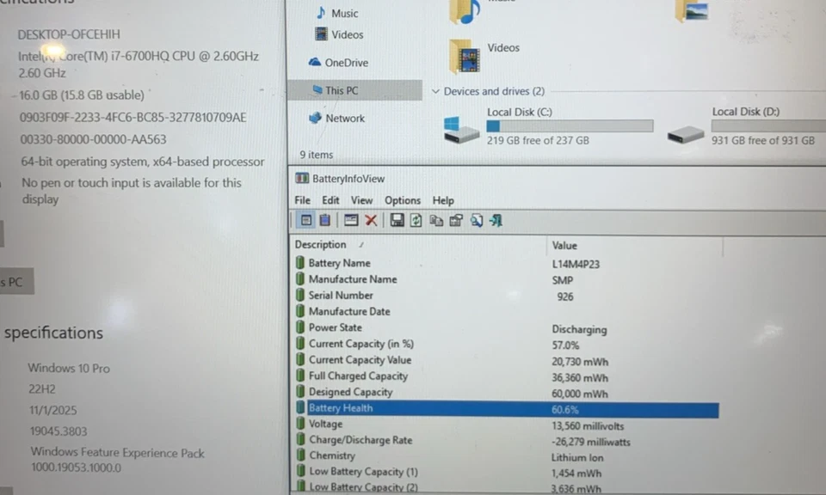Select the Chemistry row
Viewport: 826px width, 495px height.
point(506,456)
